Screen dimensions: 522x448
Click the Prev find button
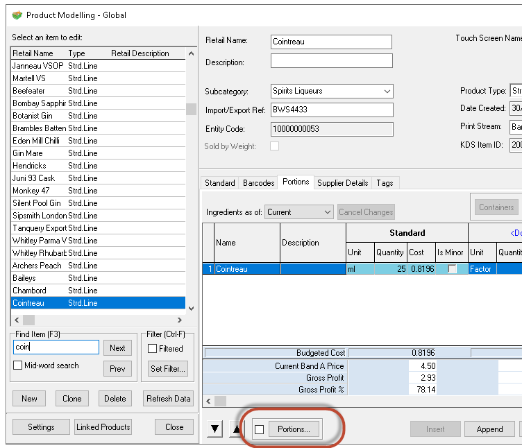pyautogui.click(x=117, y=369)
